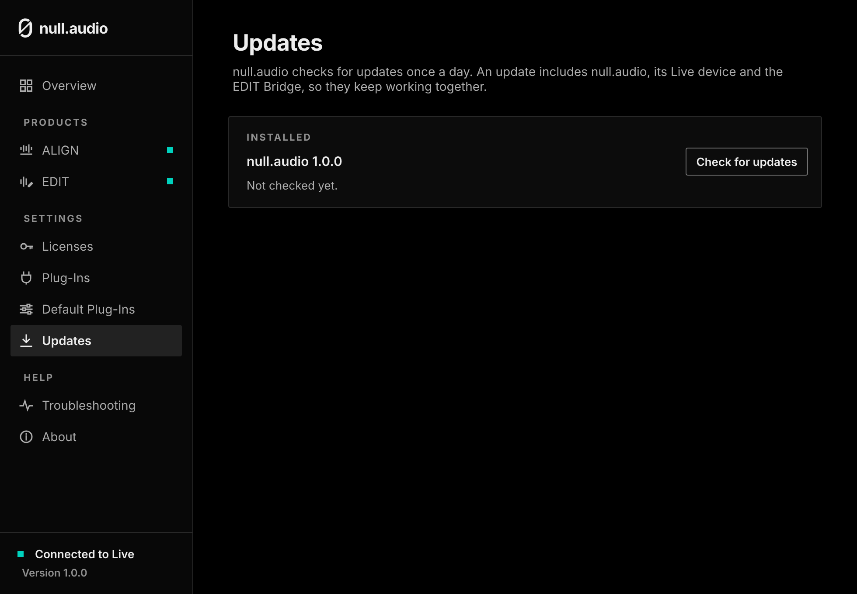The width and height of the screenshot is (857, 594).
Task: Show the About page
Action: 96,437
